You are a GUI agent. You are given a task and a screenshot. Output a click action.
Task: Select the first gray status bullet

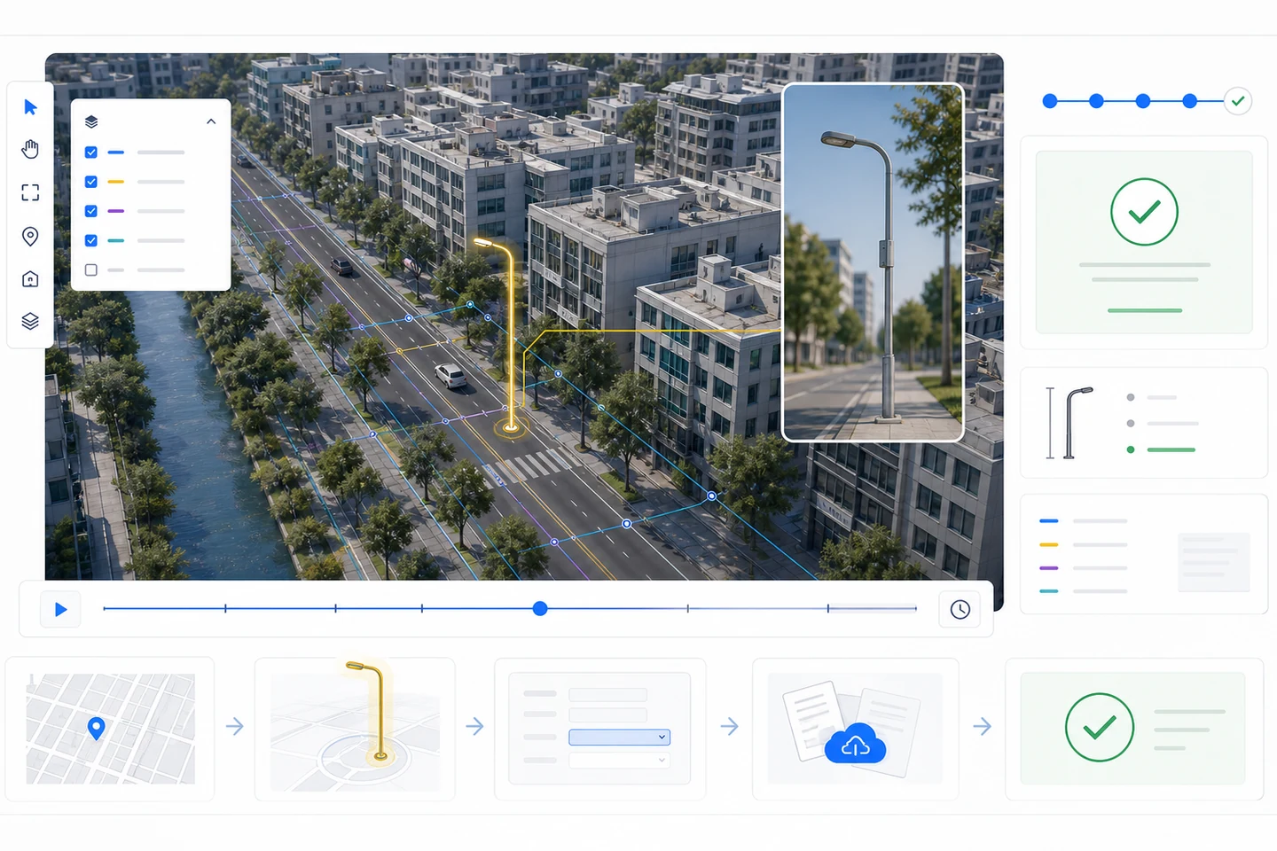point(1131,397)
